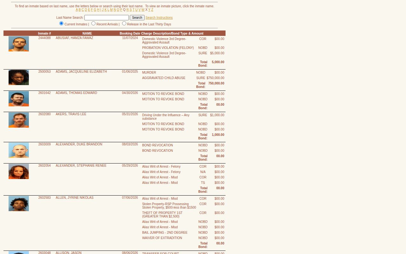This screenshot has height=254, width=406.
Task: Click inmate name ALEXANDER, STEPHANIE RENEE
Action: point(81,166)
